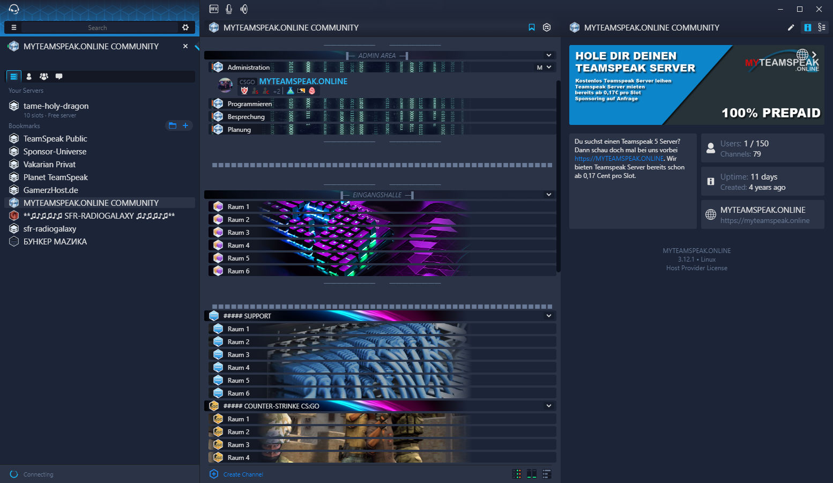Switch to the contacts tab icon
Screen dimensions: 833x483
[29, 77]
